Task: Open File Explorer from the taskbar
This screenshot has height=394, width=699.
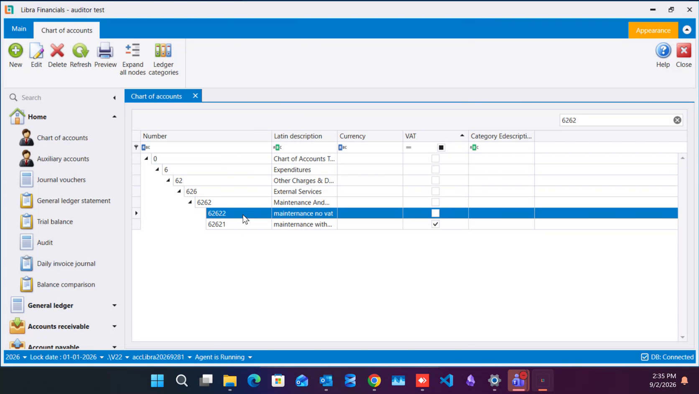Action: 230,380
